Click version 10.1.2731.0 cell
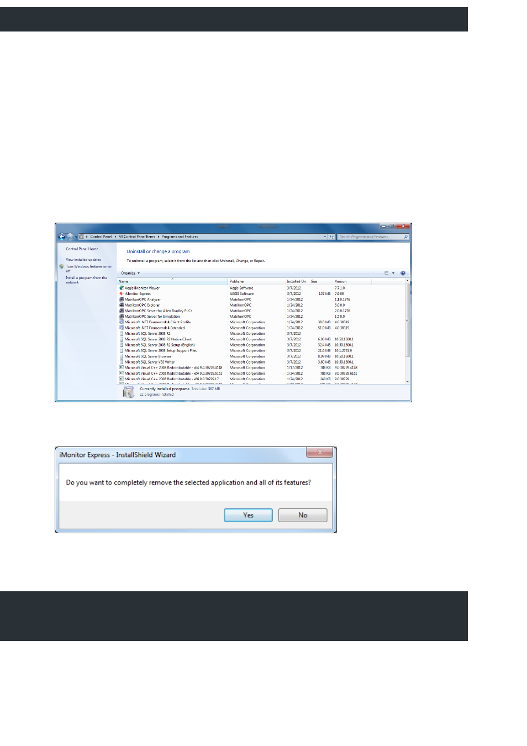527x746 pixels. pyautogui.click(x=343, y=350)
